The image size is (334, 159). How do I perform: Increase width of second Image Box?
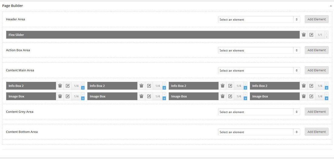tap(164, 98)
